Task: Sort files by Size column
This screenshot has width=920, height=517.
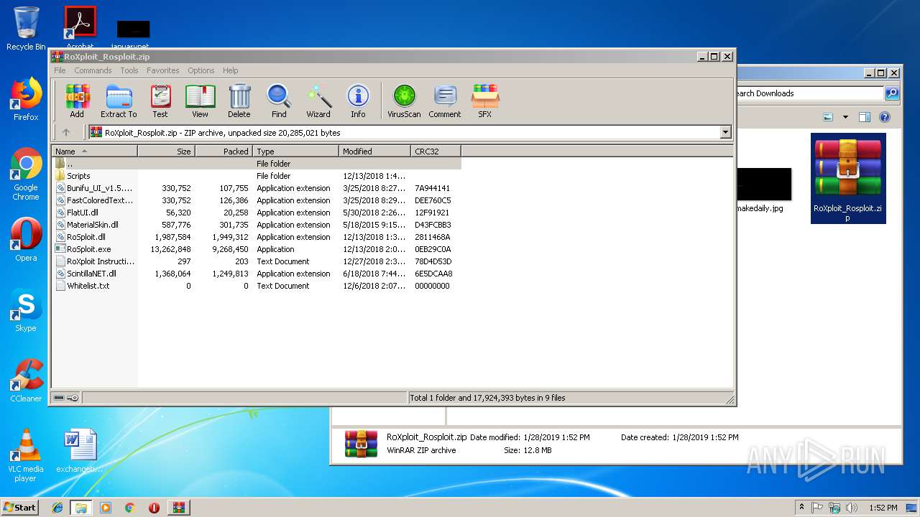Action: pos(166,152)
